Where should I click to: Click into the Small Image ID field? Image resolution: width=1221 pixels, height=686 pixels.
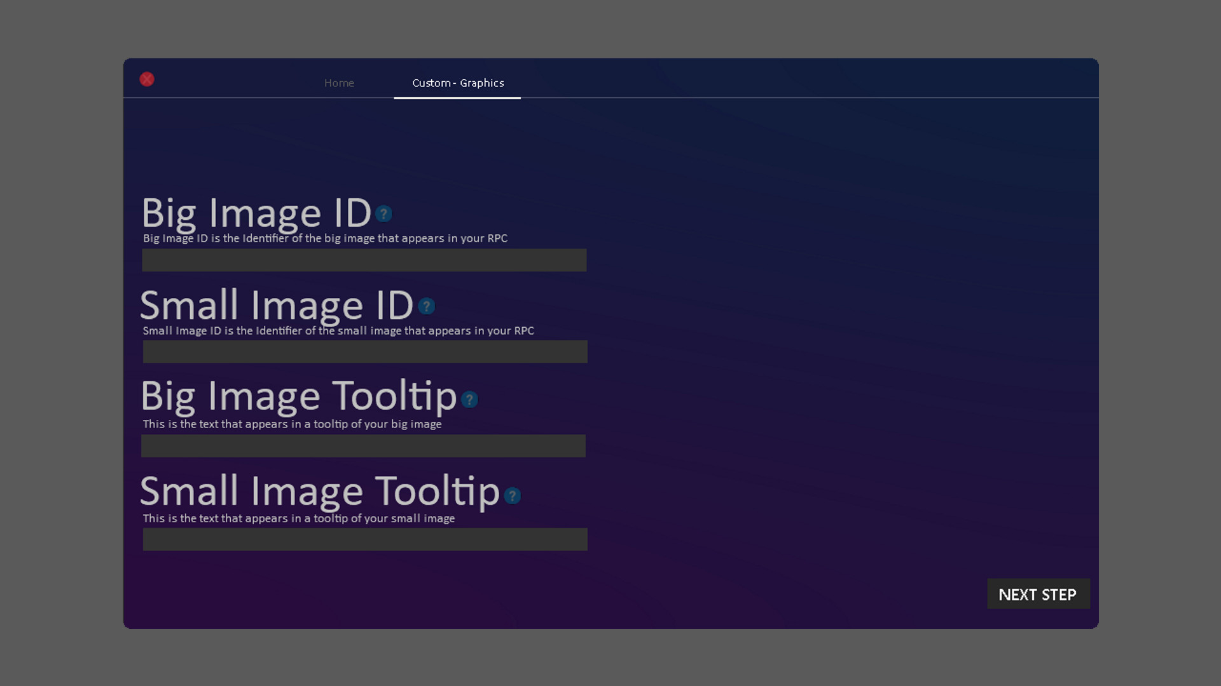click(x=364, y=352)
